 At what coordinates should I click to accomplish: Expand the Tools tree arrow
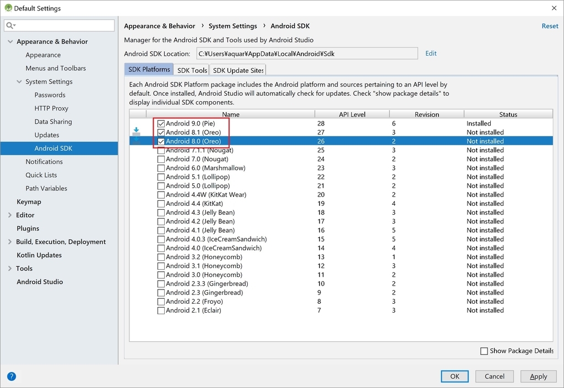click(10, 269)
